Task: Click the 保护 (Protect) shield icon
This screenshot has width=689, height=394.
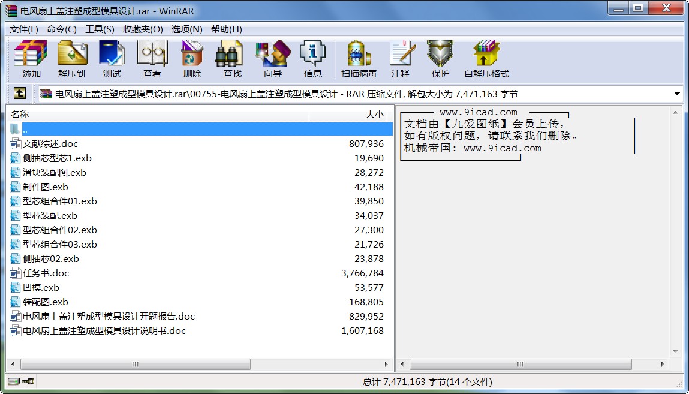Action: click(x=440, y=59)
